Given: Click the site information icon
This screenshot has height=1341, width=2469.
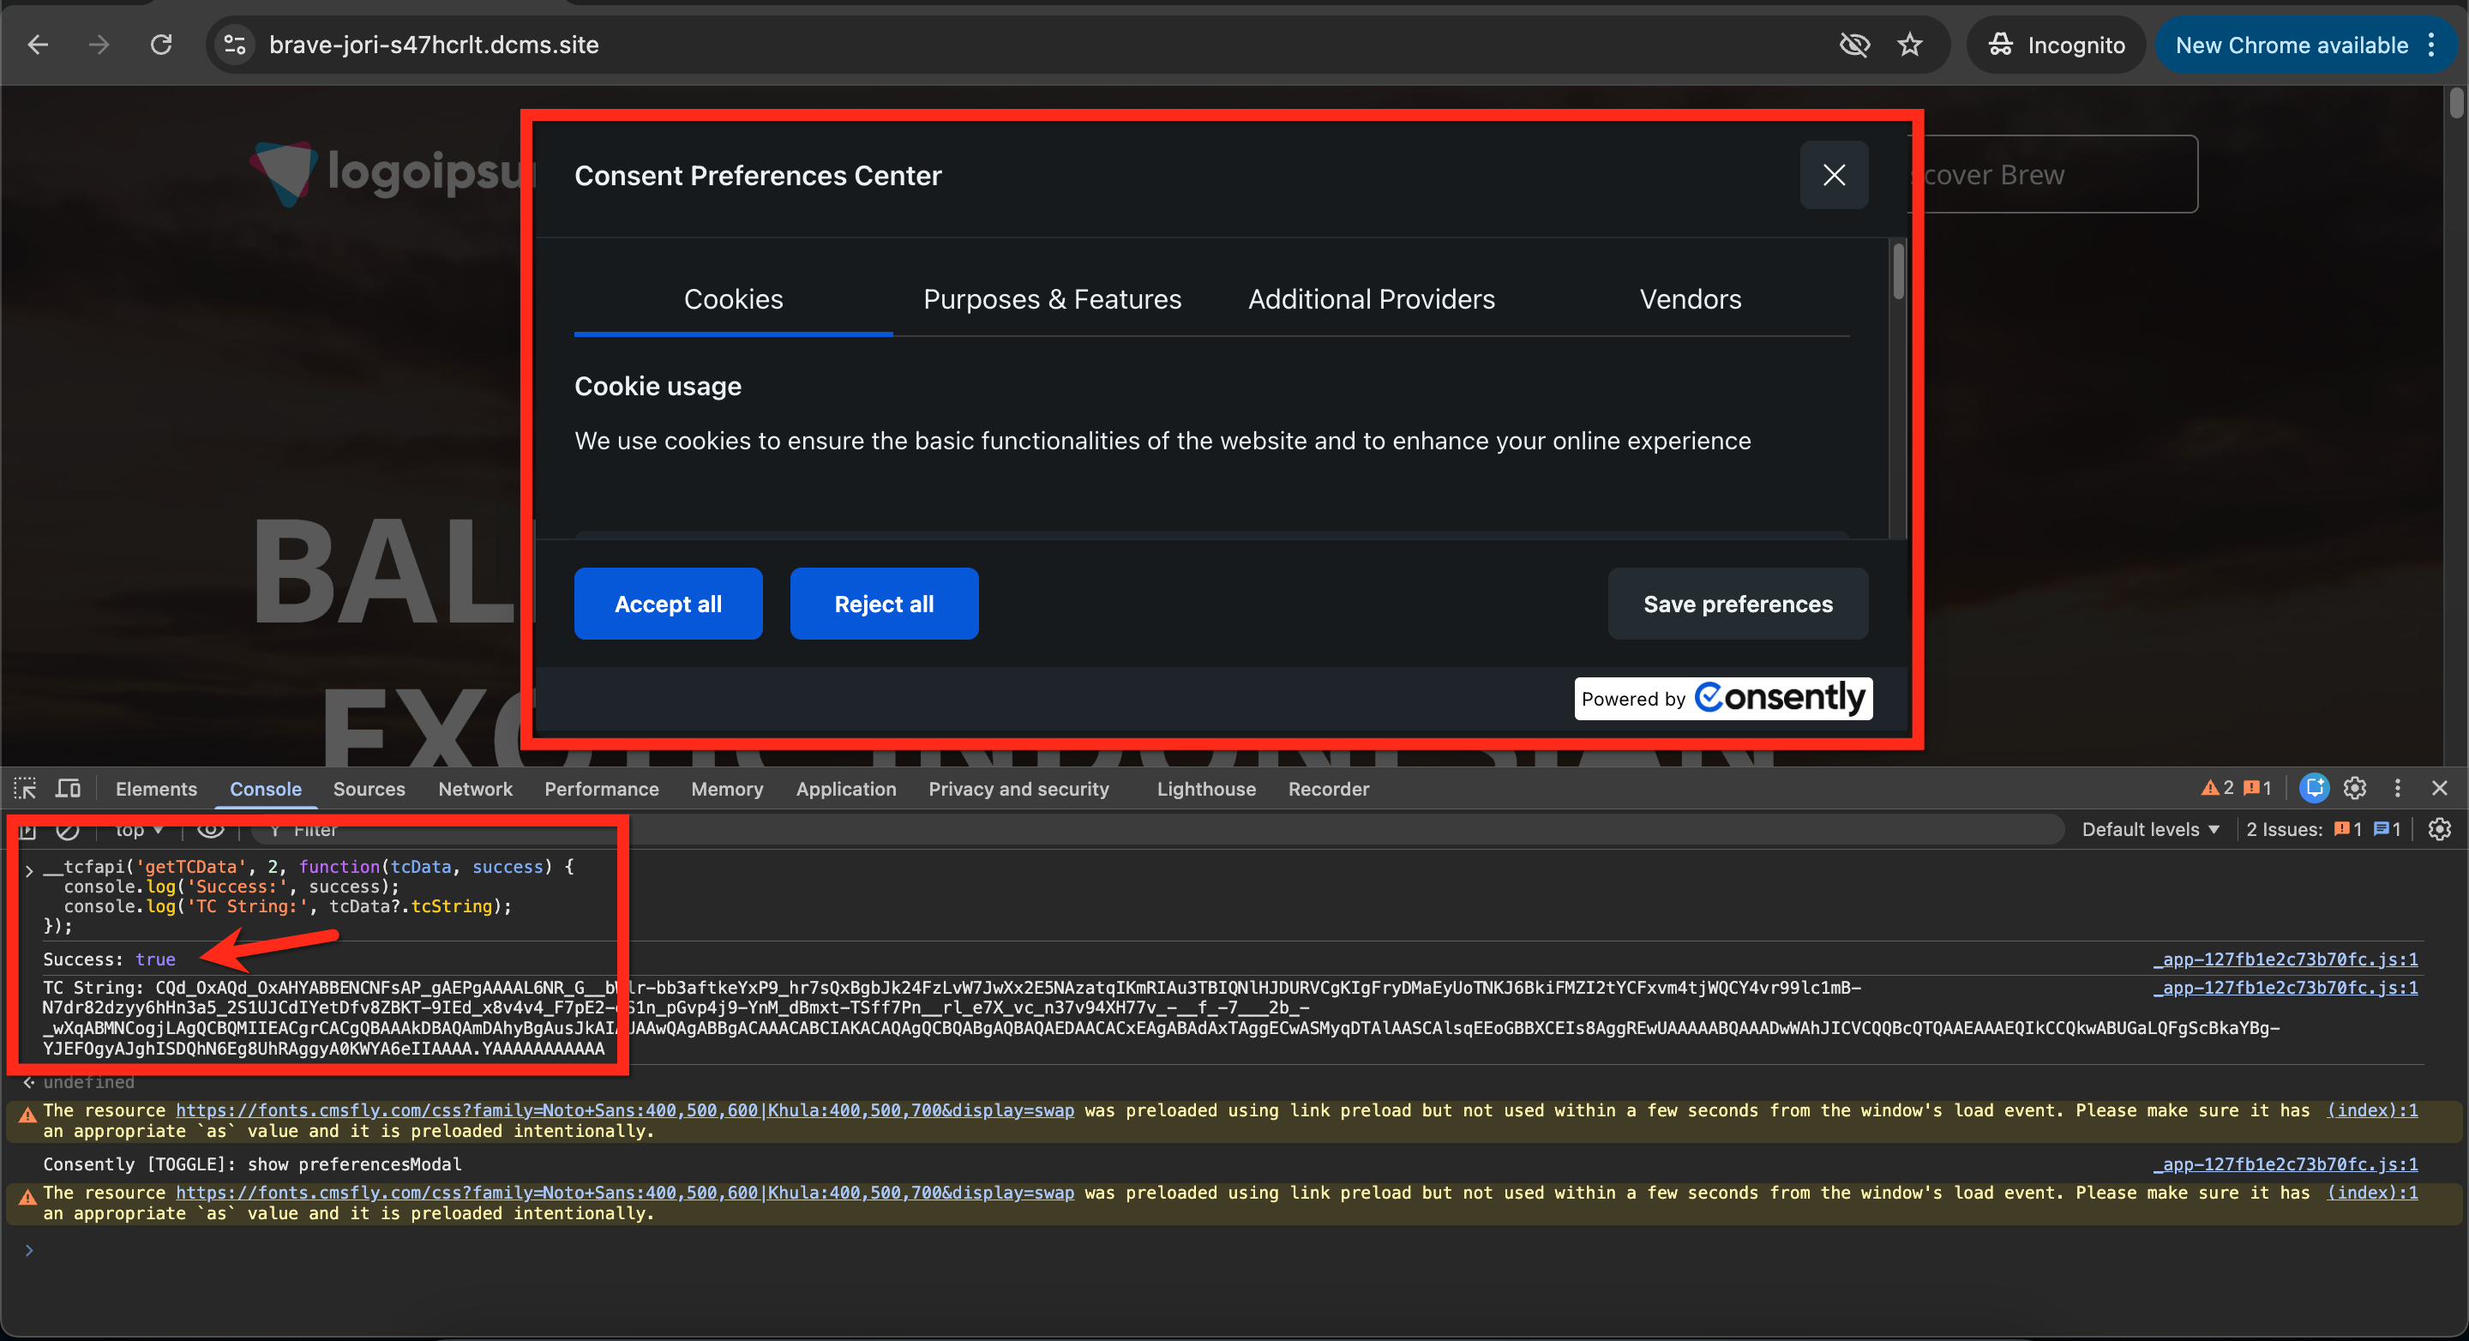Looking at the screenshot, I should pos(235,45).
